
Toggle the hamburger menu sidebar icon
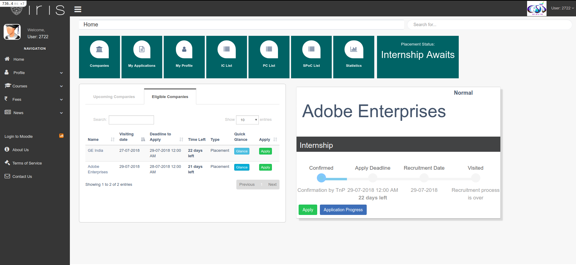78,9
